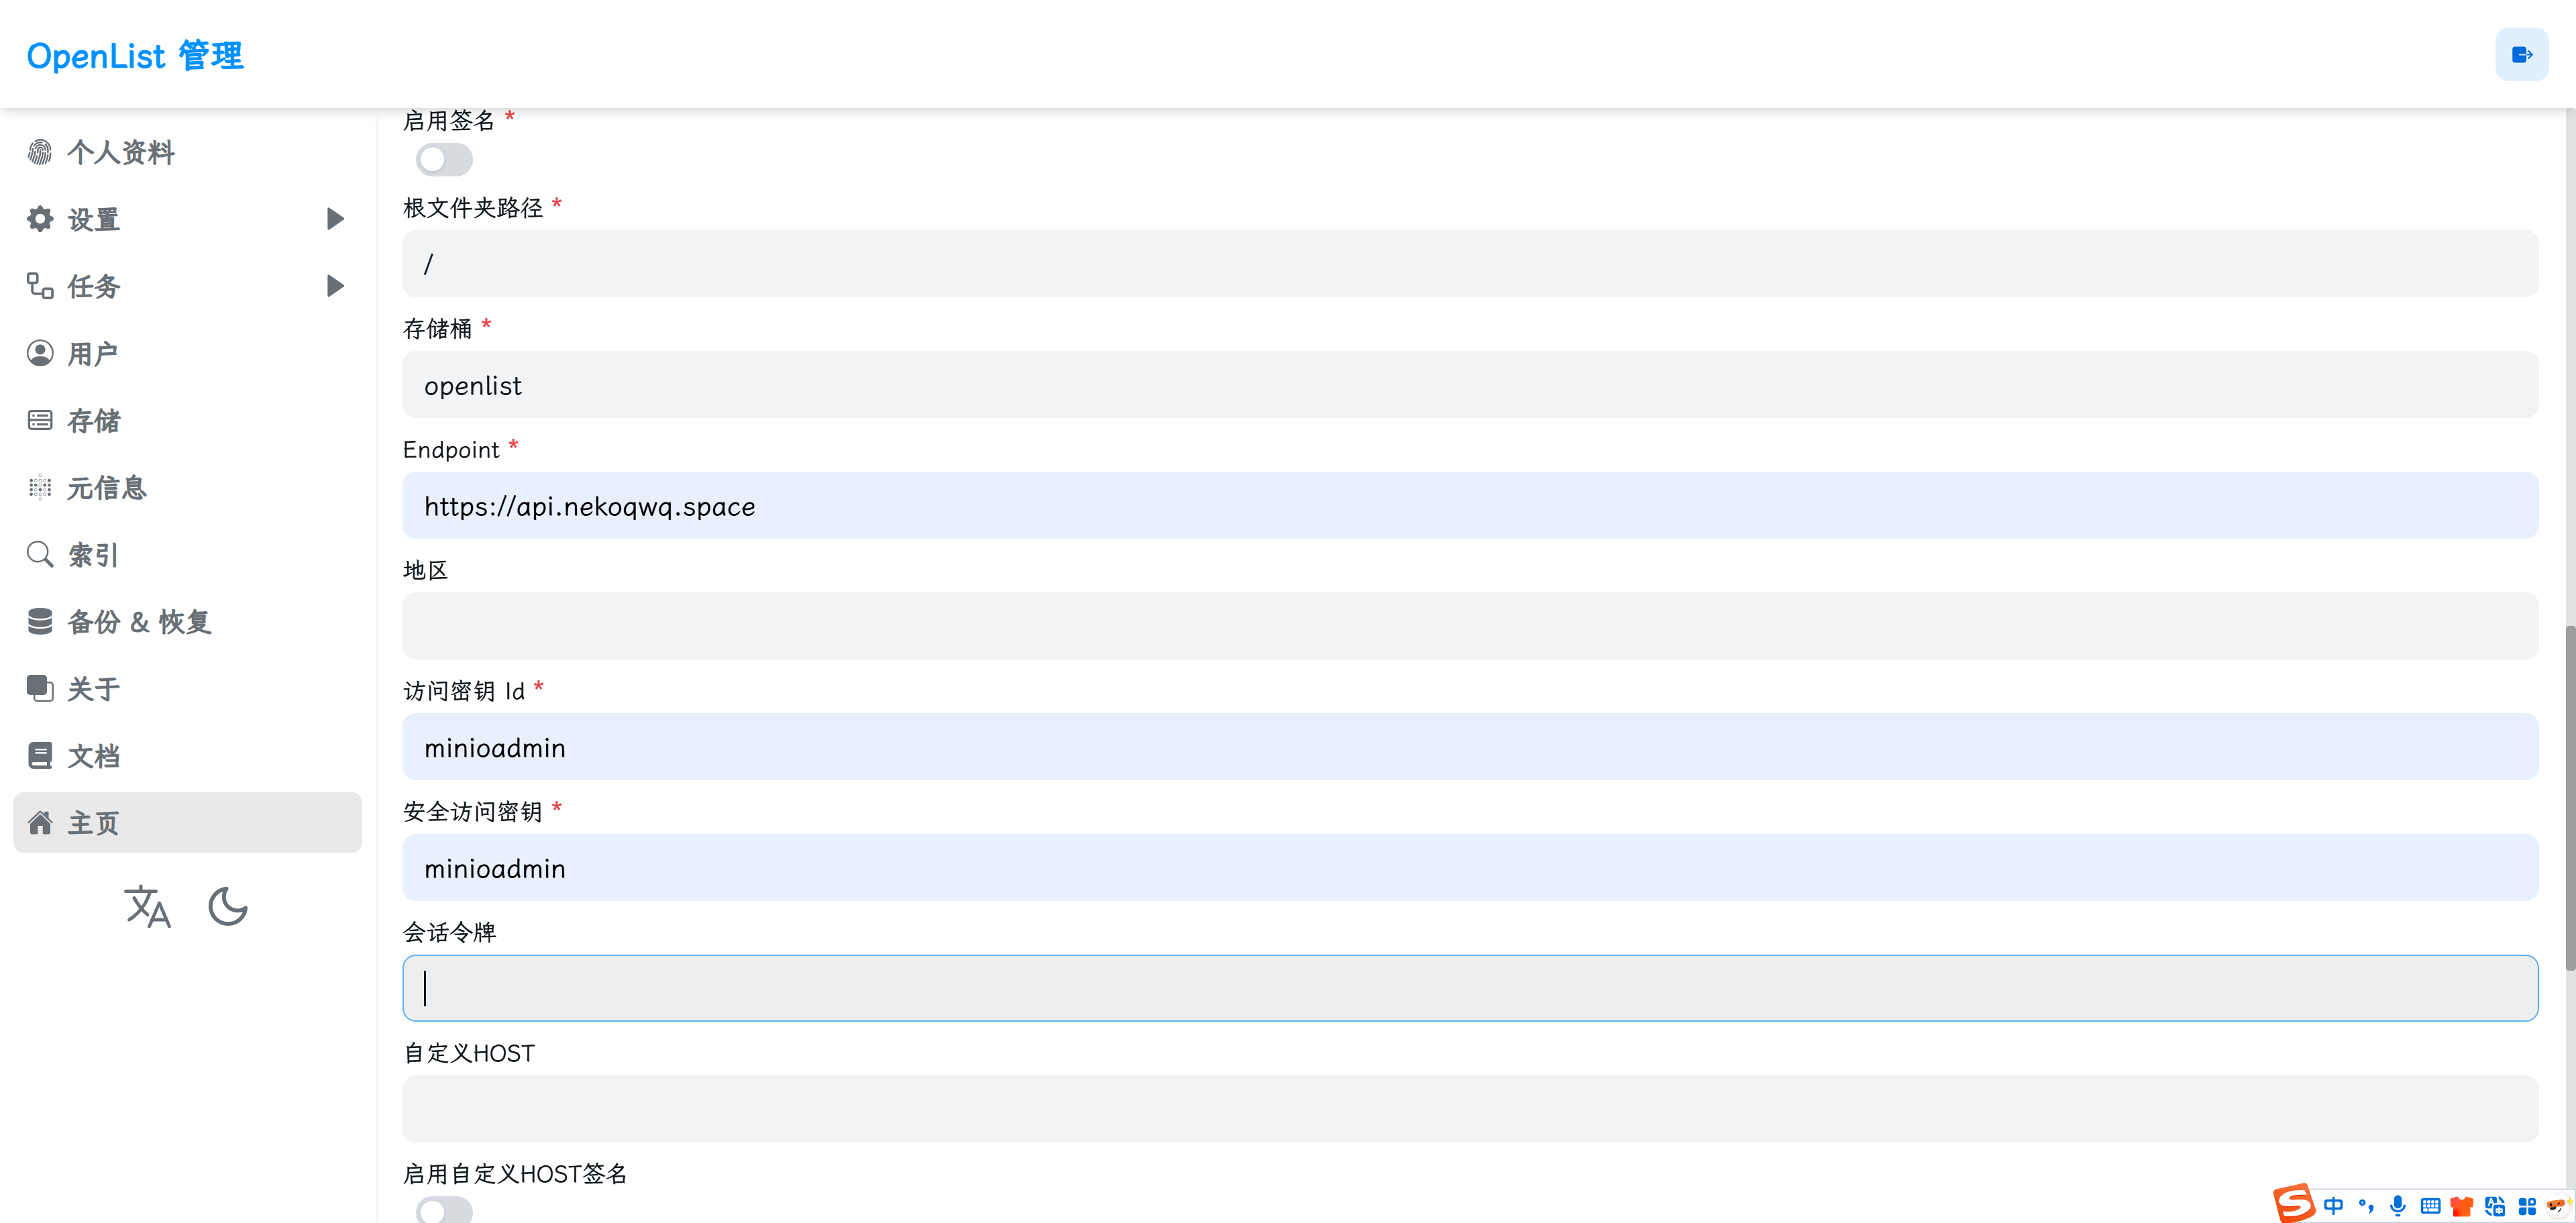Click the fingerprint icon beside 个人资料
The height and width of the screenshot is (1223, 2576).
click(40, 152)
